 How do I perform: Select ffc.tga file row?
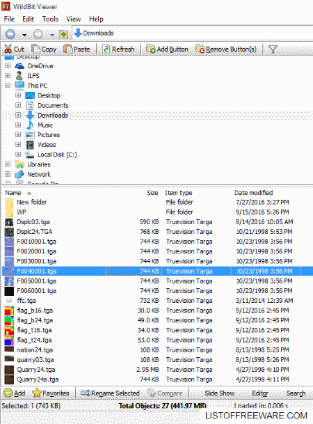(157, 301)
